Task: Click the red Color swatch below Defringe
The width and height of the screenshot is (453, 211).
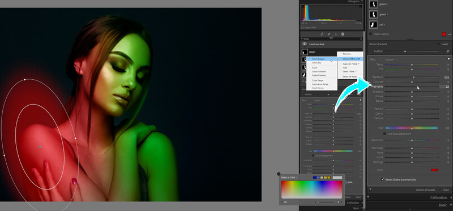Action: tap(434, 170)
